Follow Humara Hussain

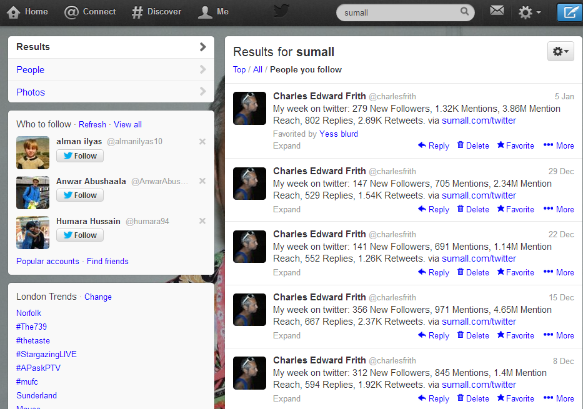(80, 235)
